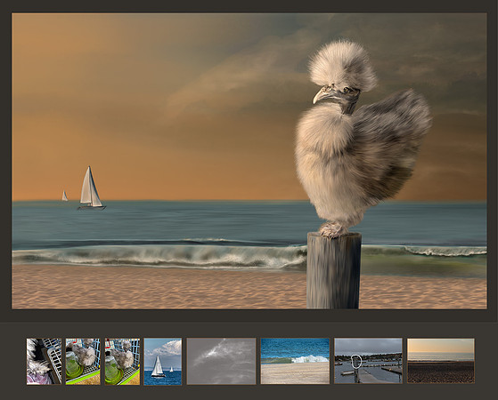
Task: Select the chicken feather close-up thumbnail
Action: point(44,361)
